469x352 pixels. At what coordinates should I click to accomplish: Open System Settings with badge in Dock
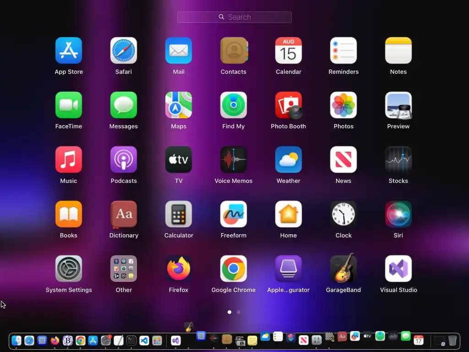coord(106,341)
